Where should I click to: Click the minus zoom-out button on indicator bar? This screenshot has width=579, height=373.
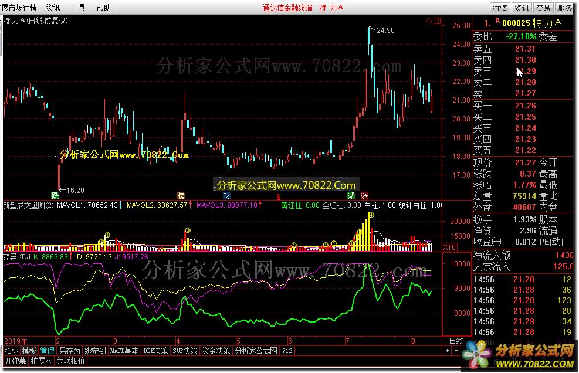[x=456, y=351]
